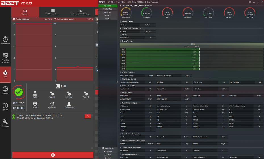Viewport: 264px width, 159px height.
Task: Switch to the GeForce GTX 1660 Super tab
Action: 81,12
